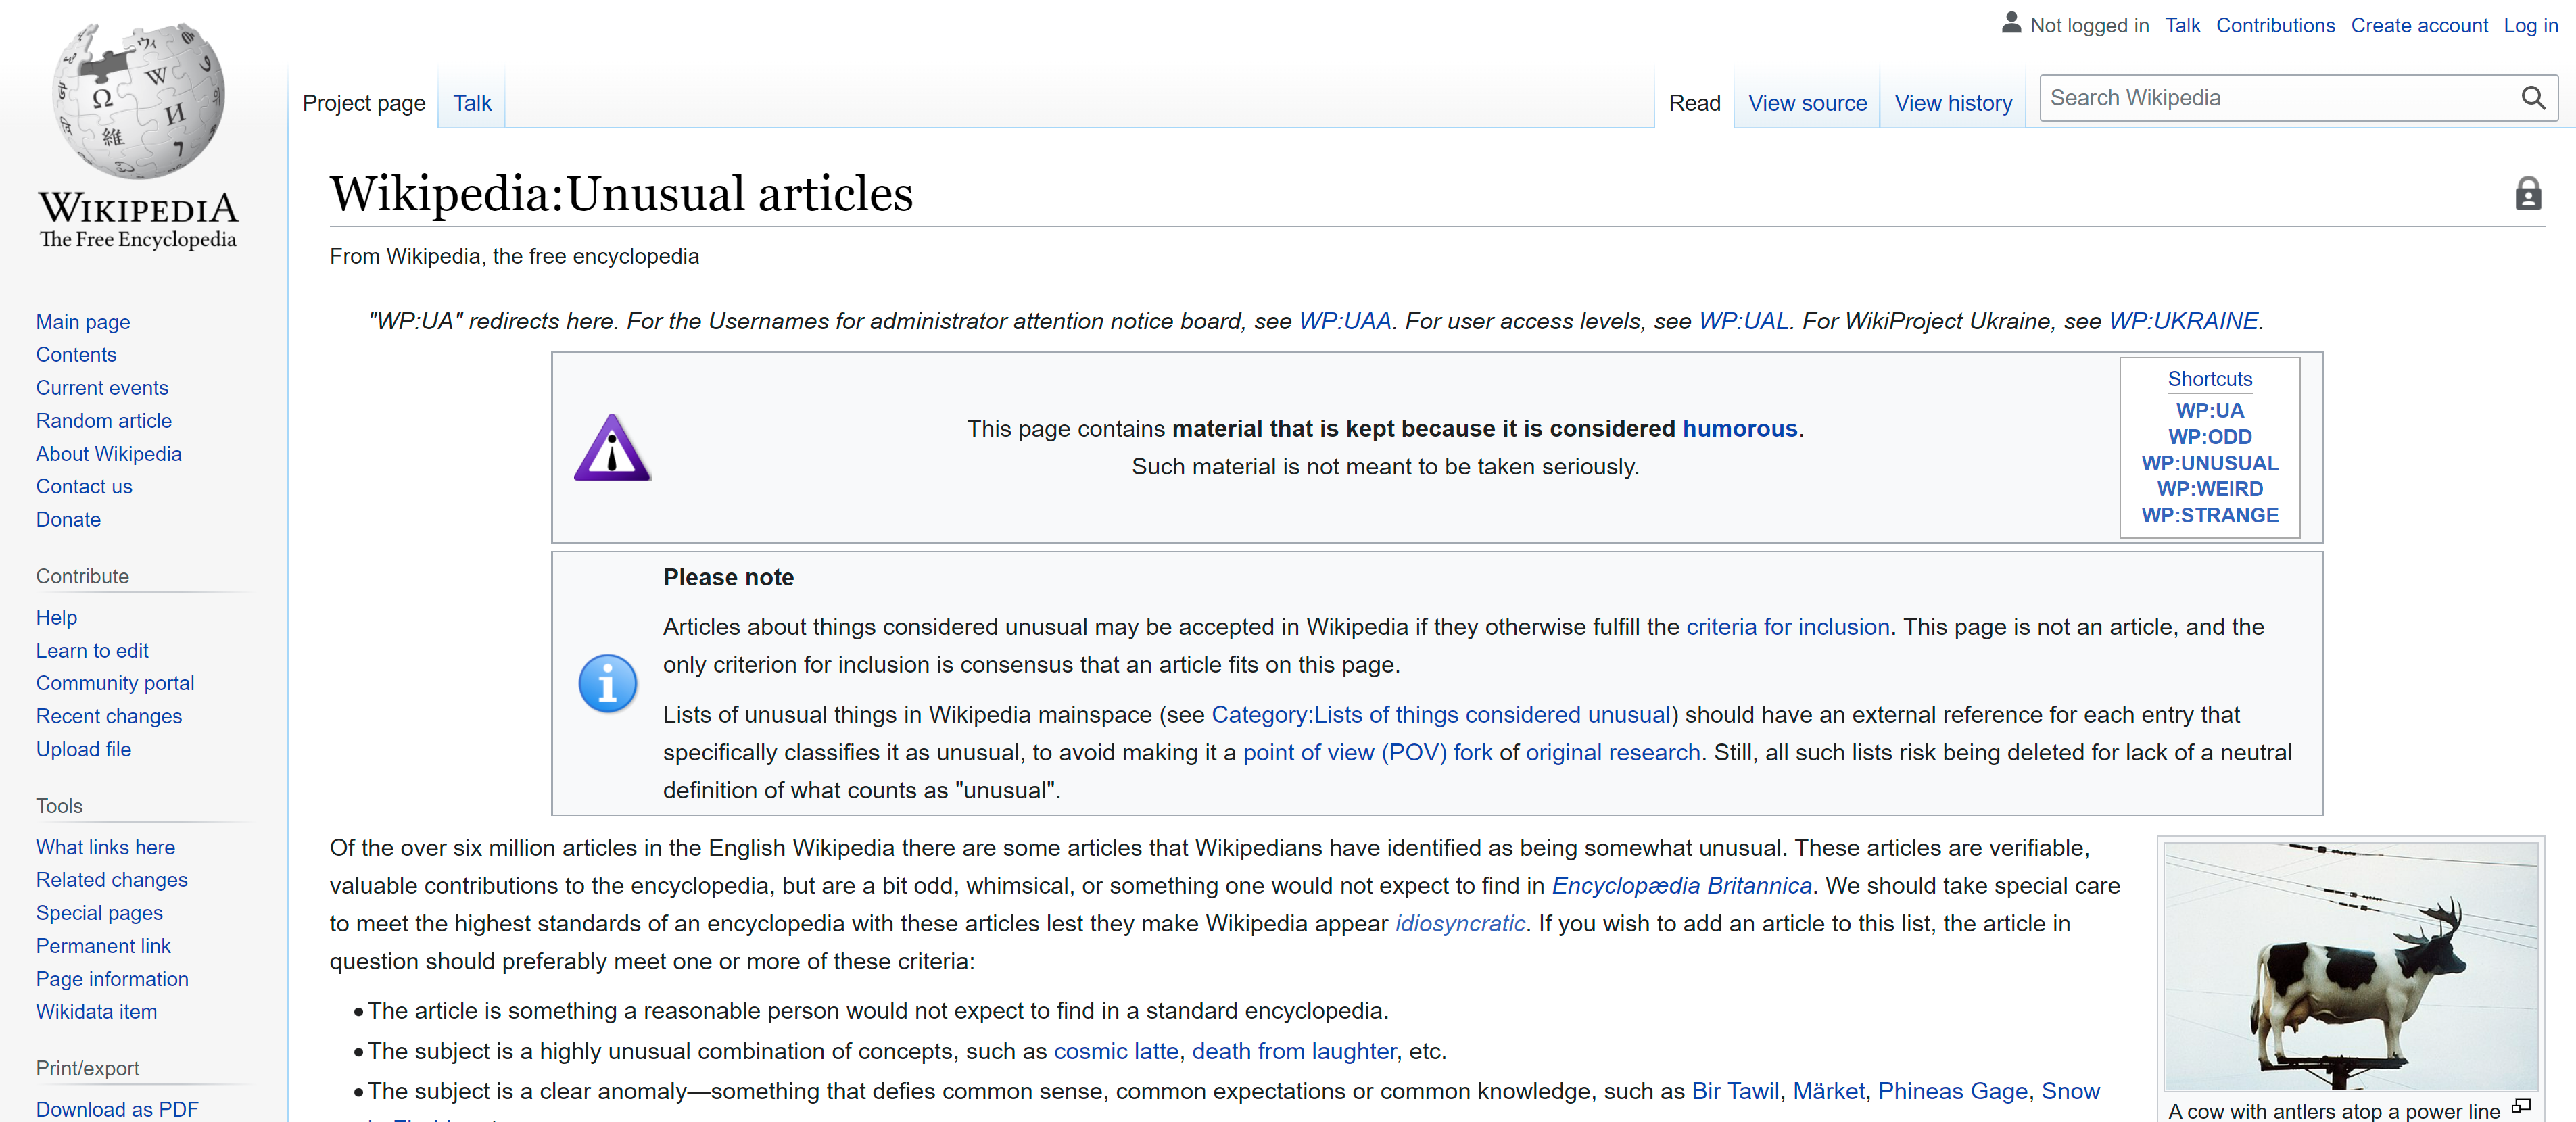The width and height of the screenshot is (2576, 1122).
Task: Follow the WP:UKRAINE hatnote link
Action: (x=2184, y=321)
